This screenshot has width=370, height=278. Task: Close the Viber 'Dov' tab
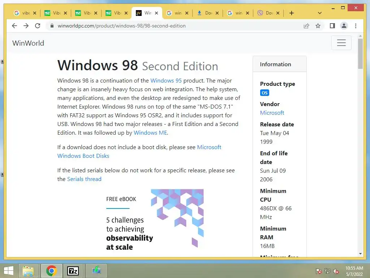click(x=278, y=13)
